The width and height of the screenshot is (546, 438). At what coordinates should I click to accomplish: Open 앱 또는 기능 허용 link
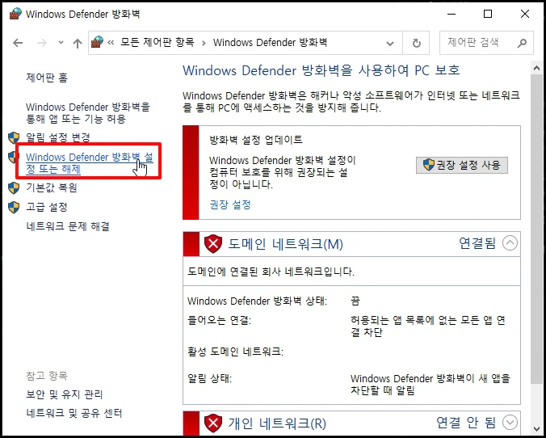pos(88,113)
